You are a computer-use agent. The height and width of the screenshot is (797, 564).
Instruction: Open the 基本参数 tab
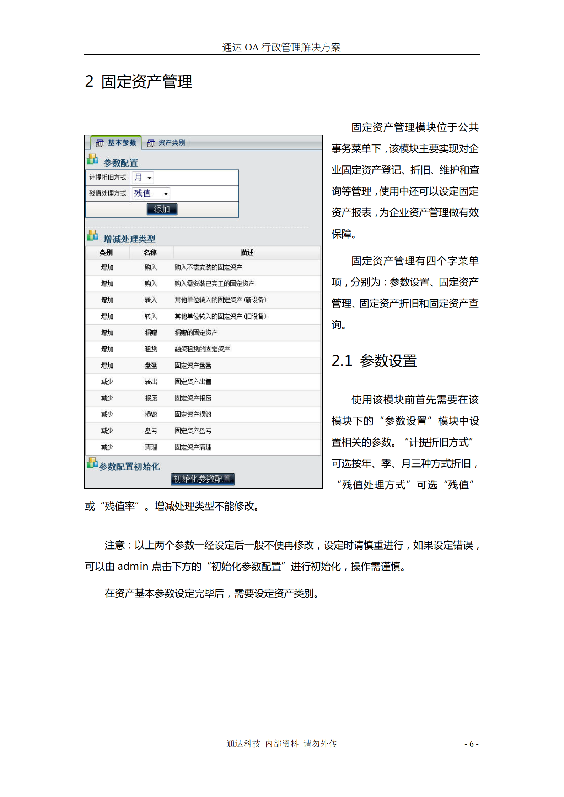click(x=116, y=143)
